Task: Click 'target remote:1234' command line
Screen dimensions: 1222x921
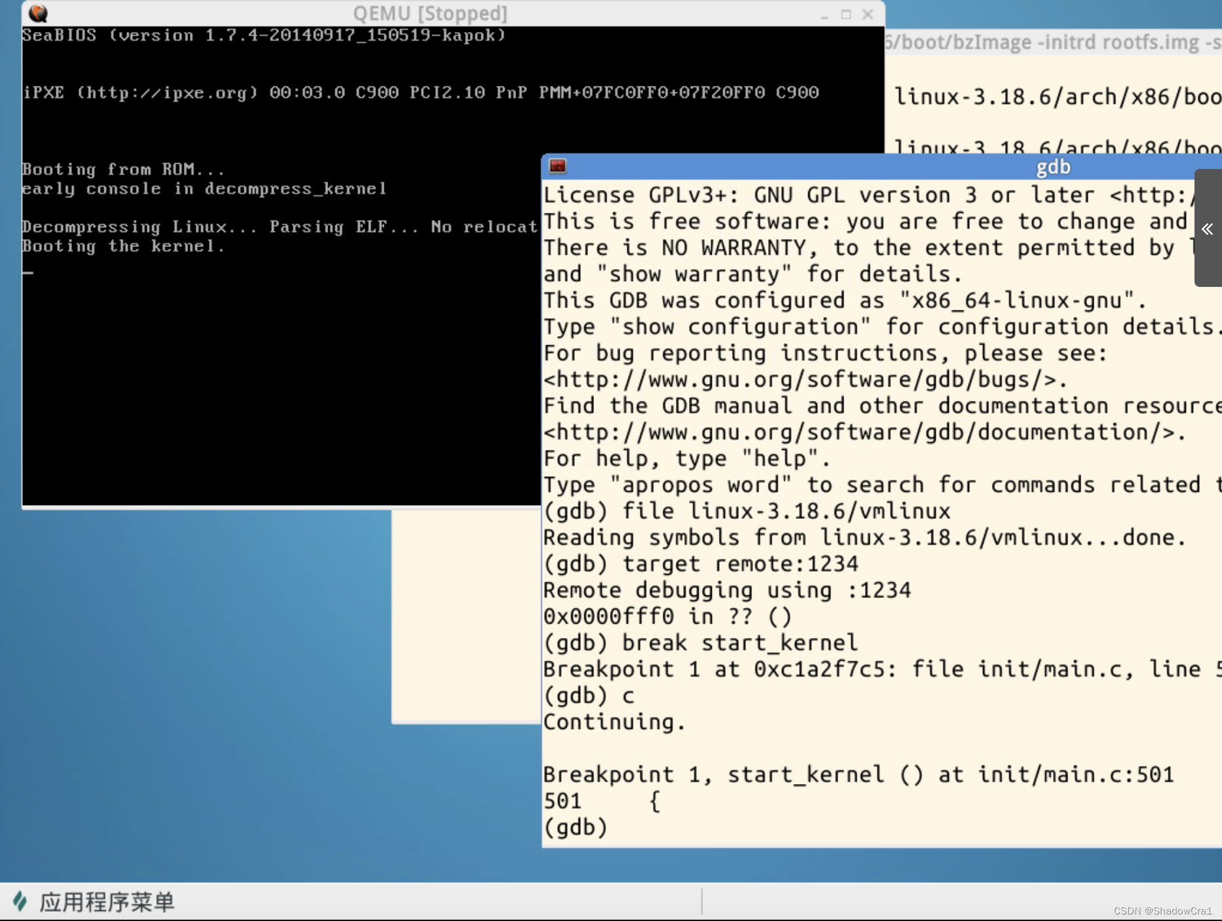Action: (701, 564)
